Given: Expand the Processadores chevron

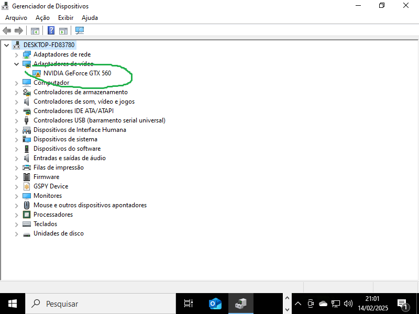Looking at the screenshot, I should (17, 215).
